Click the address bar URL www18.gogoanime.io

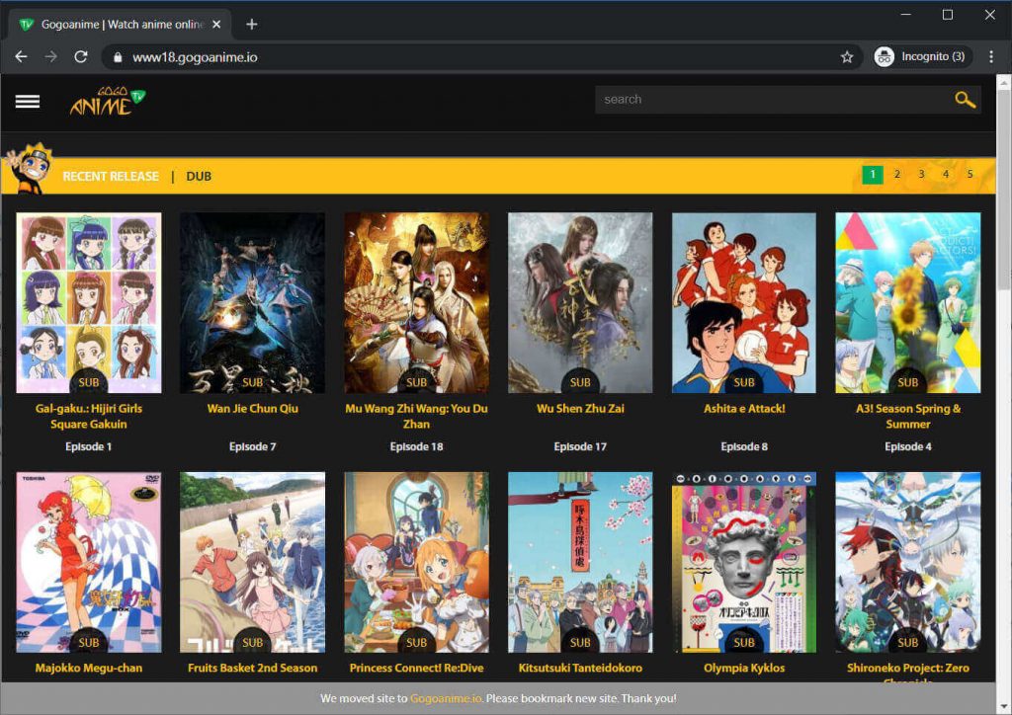click(x=195, y=57)
